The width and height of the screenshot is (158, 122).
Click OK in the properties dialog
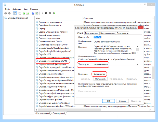coord(109,101)
